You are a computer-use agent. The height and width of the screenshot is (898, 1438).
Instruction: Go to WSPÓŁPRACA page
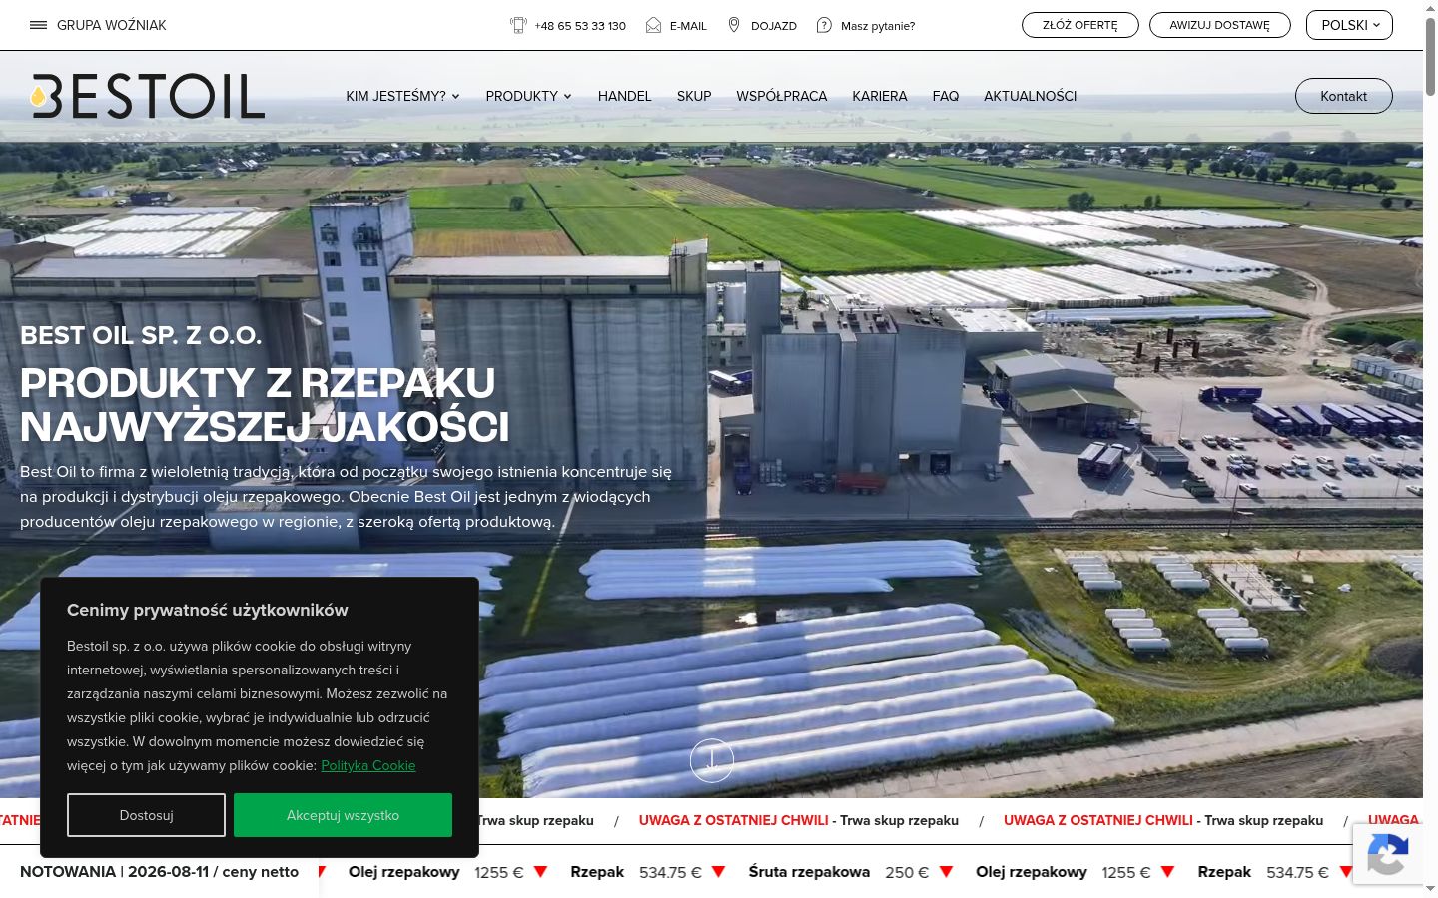tap(782, 96)
